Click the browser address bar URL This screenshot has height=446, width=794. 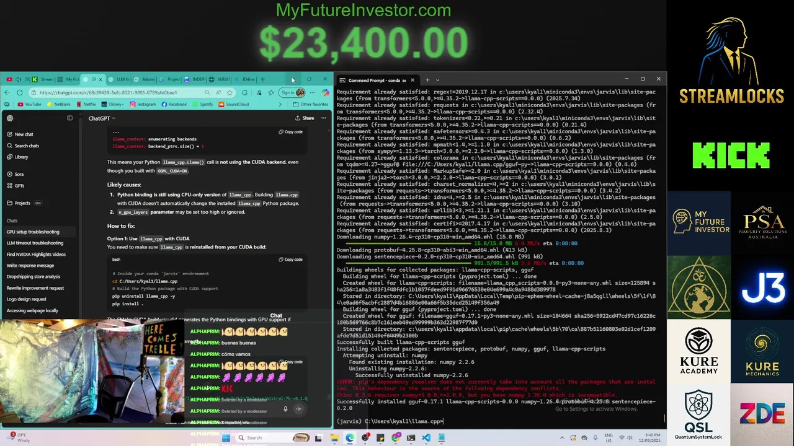click(x=109, y=92)
